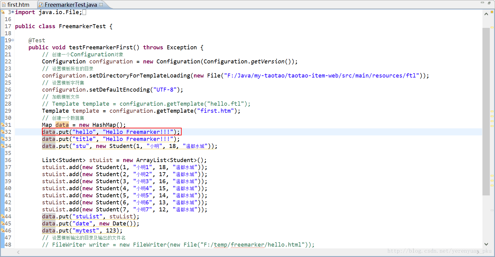Click the class name FreemarkerTest on line 17

pos(82,26)
